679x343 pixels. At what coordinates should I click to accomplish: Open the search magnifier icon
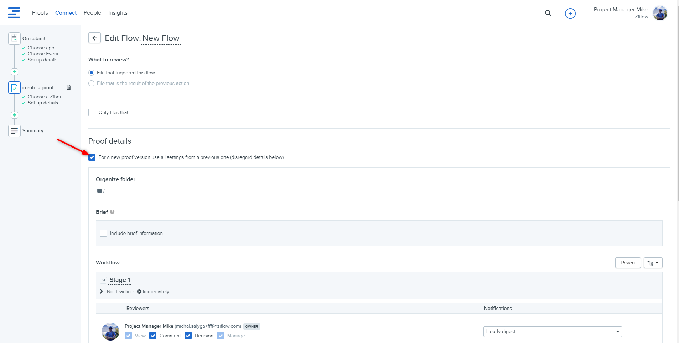[x=548, y=13]
